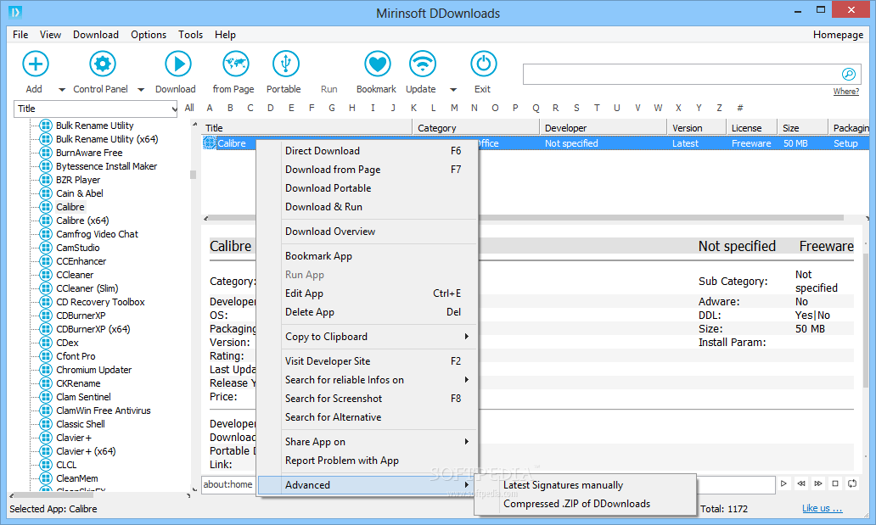
Task: Open the Tools menu
Action: (190, 35)
